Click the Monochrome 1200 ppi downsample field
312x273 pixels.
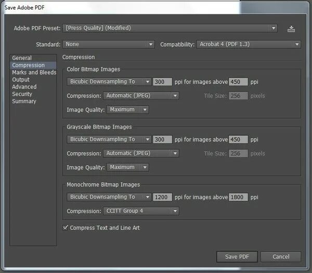pos(162,197)
